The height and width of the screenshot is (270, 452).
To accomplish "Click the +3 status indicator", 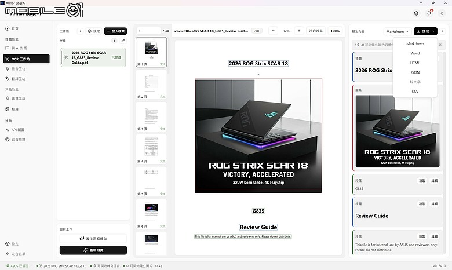I will pyautogui.click(x=159, y=266).
